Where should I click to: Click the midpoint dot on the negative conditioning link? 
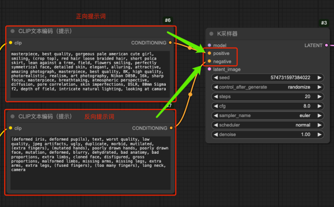pyautogui.click(x=190, y=94)
